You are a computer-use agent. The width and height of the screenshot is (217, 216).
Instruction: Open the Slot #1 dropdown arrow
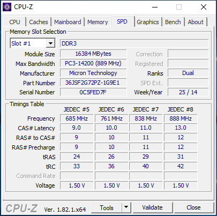[x=50, y=43]
